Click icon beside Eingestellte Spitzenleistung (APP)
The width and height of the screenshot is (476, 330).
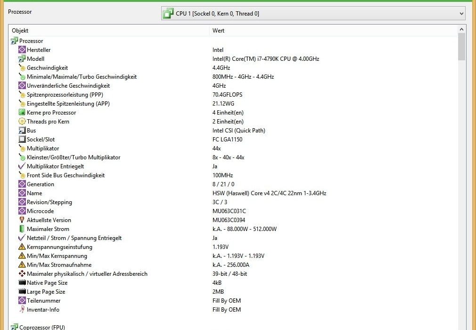click(x=22, y=103)
